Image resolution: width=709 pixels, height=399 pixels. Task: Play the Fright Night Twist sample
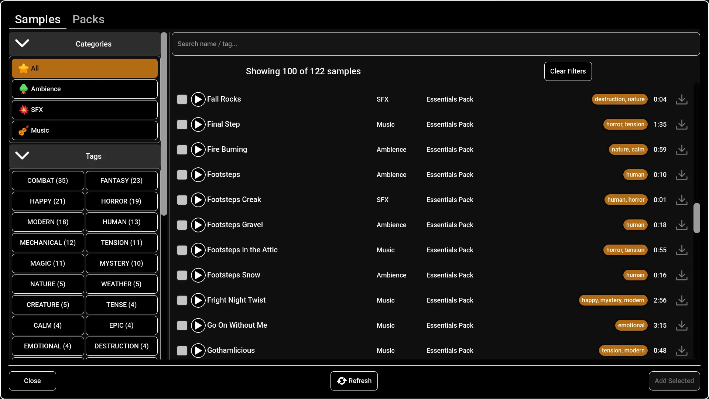pos(198,300)
